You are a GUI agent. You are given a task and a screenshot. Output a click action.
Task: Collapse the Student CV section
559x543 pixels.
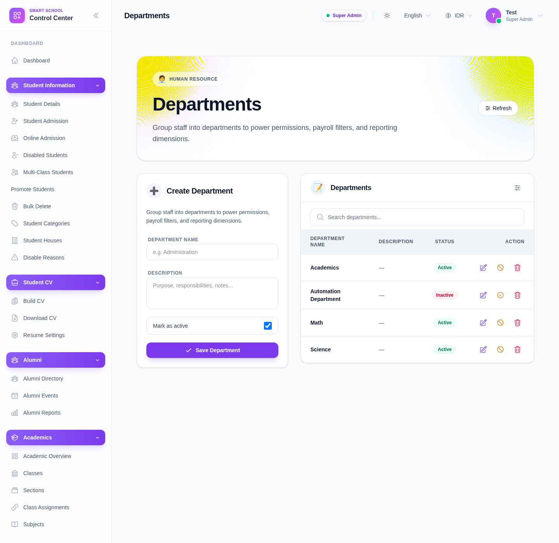coord(56,282)
